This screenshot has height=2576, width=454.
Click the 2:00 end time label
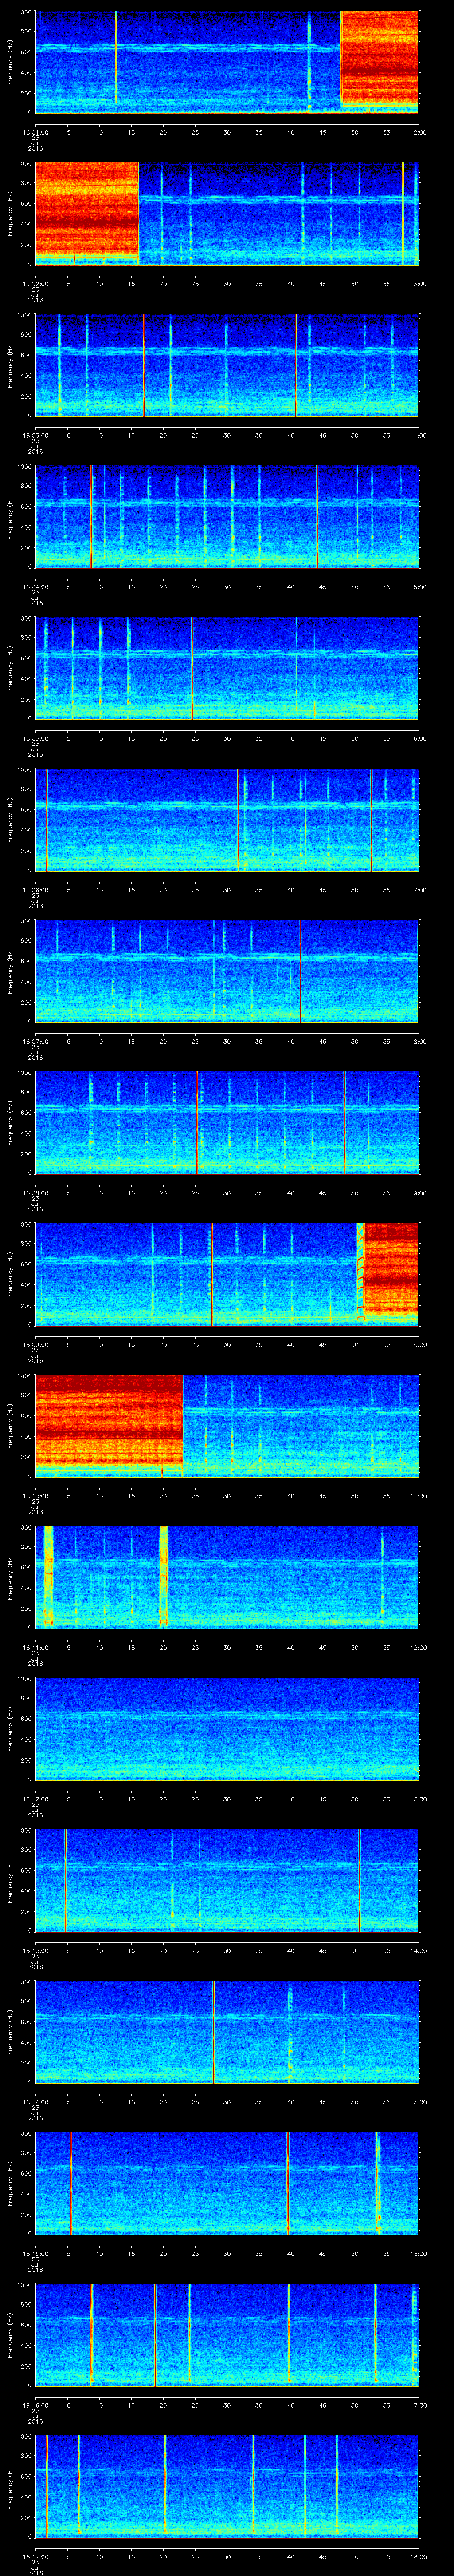tap(419, 132)
